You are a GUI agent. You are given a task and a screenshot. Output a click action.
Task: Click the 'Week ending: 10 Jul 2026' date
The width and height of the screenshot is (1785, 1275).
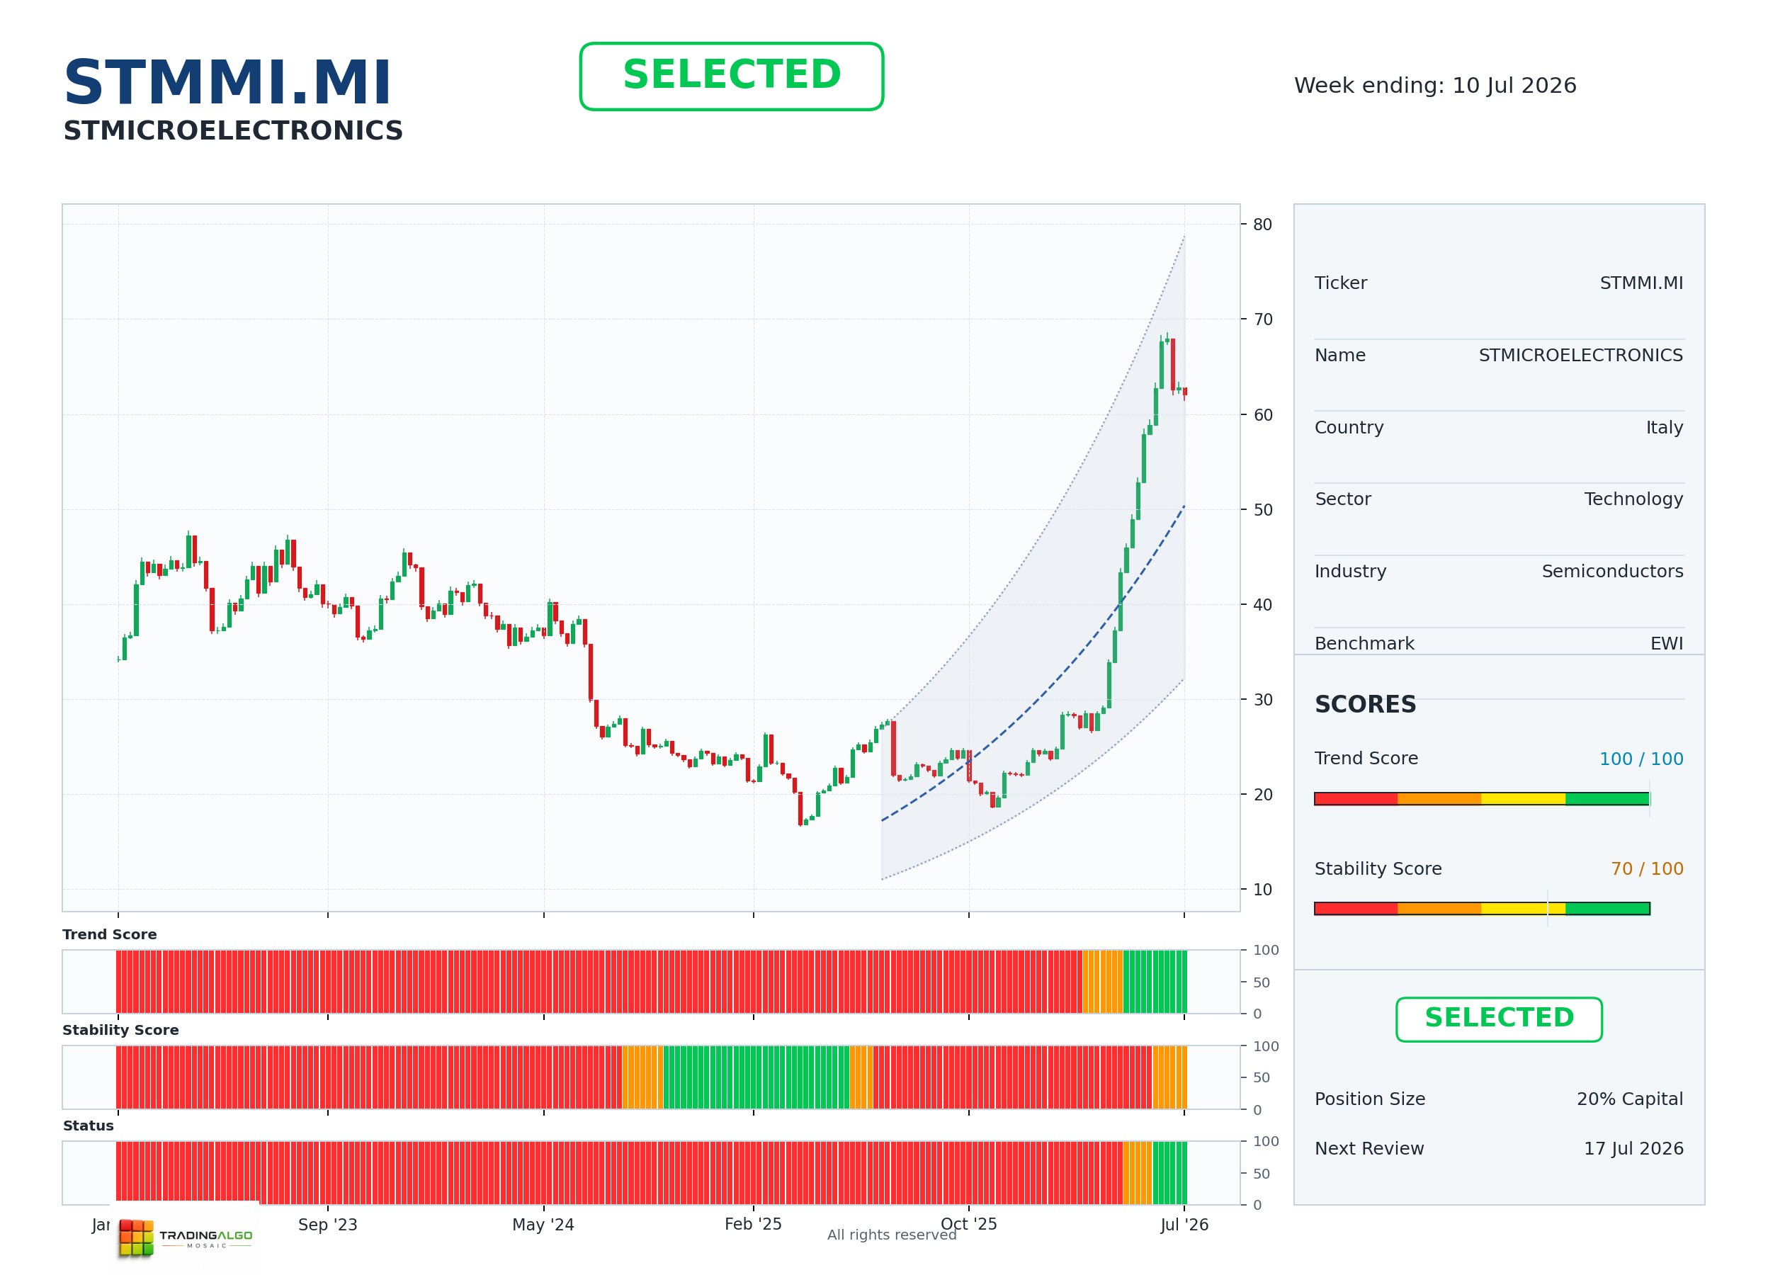click(x=1434, y=86)
